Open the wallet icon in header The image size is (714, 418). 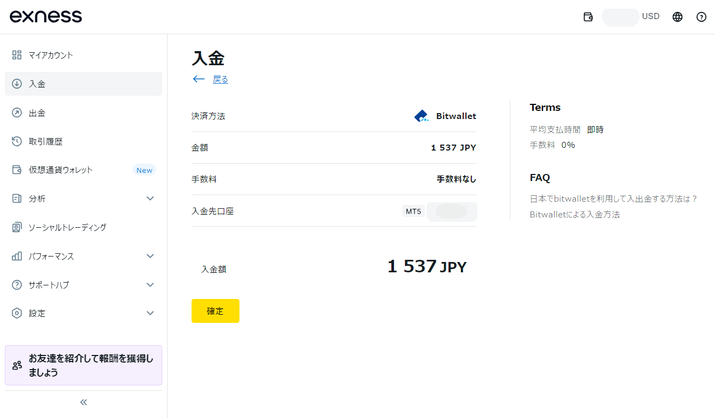(588, 17)
